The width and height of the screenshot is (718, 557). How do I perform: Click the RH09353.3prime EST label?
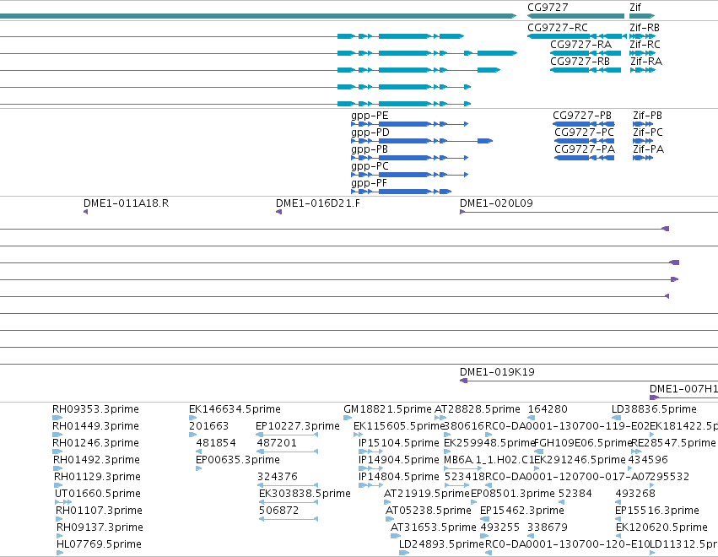pyautogui.click(x=95, y=409)
